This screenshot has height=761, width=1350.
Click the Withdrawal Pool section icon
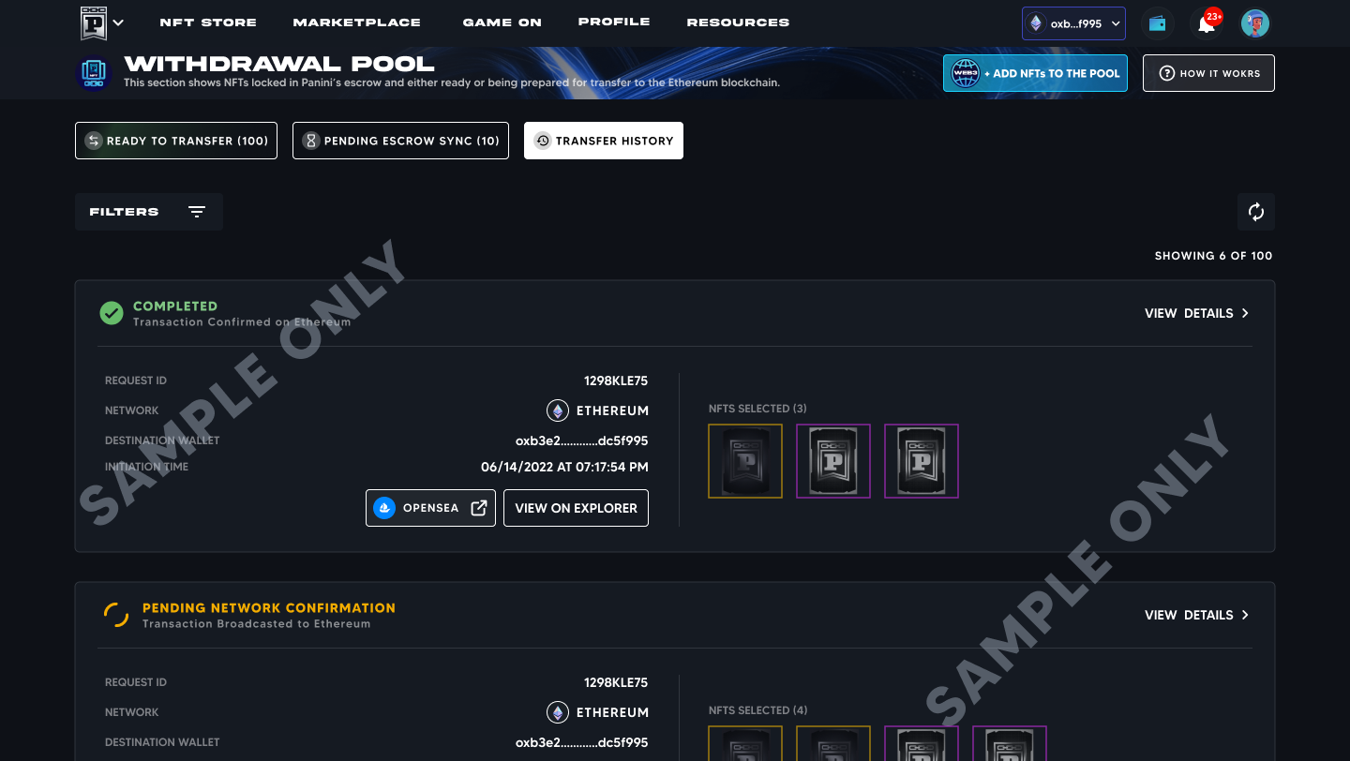click(93, 73)
